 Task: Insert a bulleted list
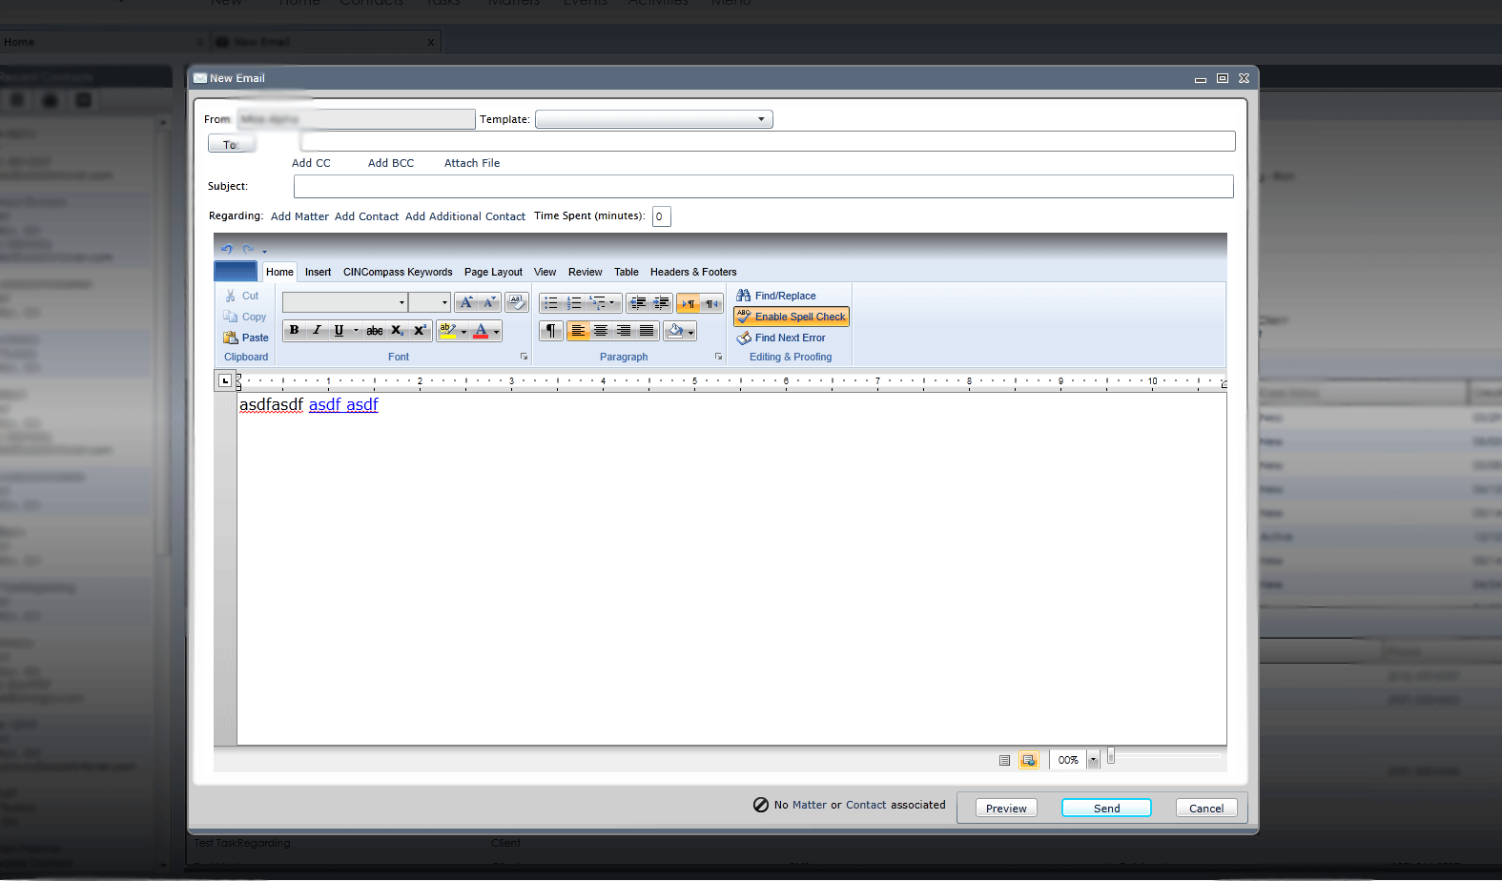550,303
